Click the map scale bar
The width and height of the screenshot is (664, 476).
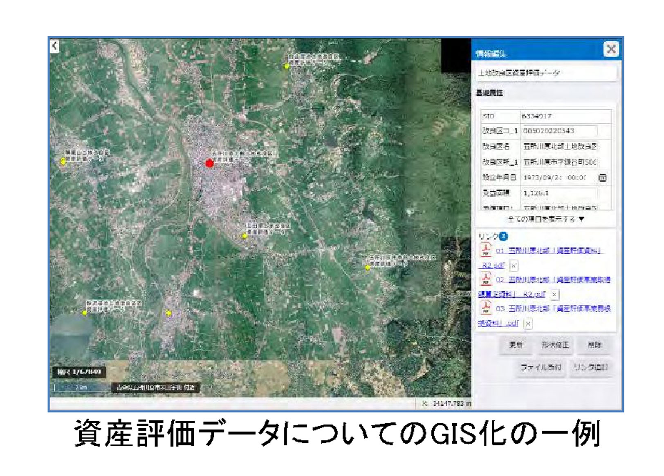81,387
